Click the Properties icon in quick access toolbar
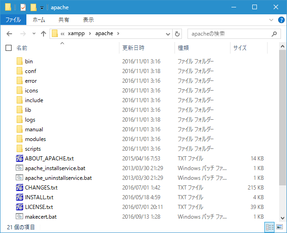This screenshot has height=233, width=287. point(23,7)
